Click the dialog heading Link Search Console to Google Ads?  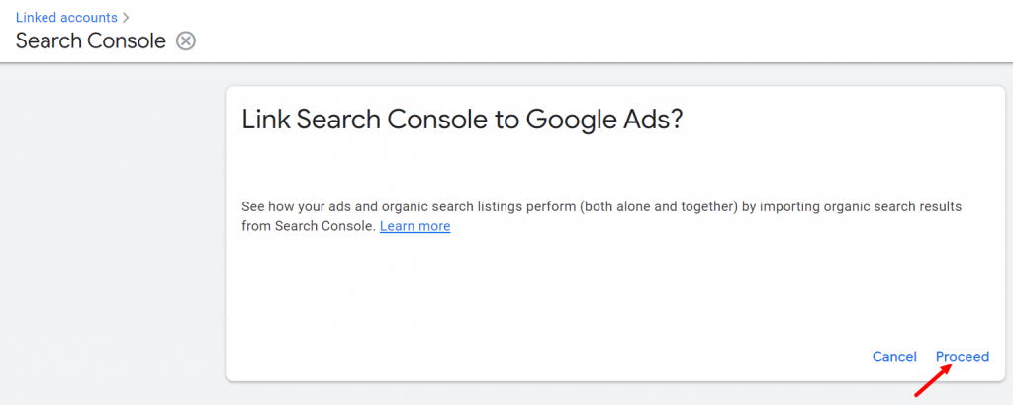[x=462, y=120]
